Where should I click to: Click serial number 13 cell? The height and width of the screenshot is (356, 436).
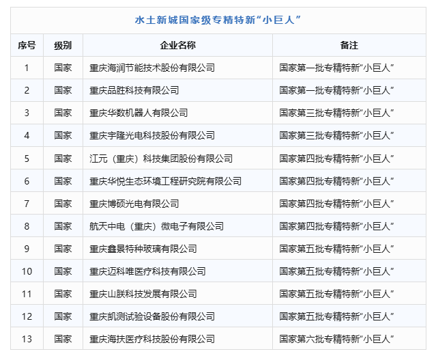pos(27,339)
